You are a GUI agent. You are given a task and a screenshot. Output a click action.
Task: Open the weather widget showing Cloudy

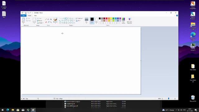(168, 110)
